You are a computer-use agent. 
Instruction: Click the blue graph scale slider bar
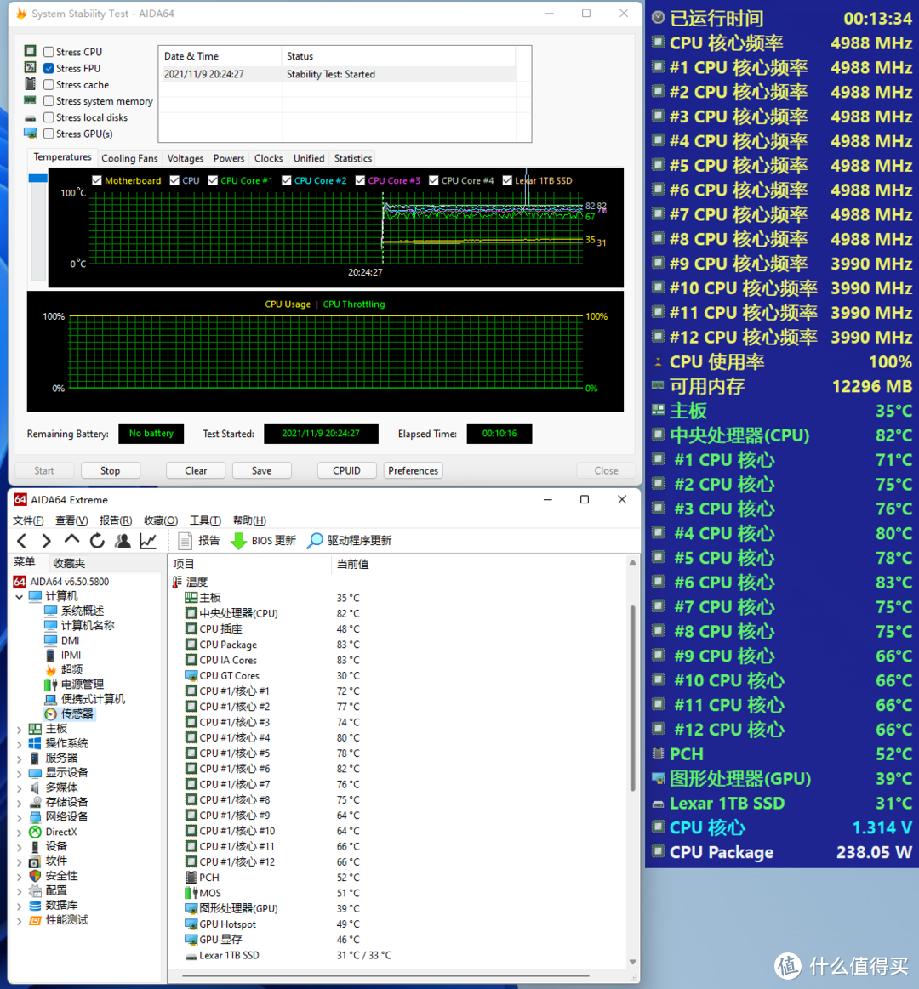pos(37,179)
